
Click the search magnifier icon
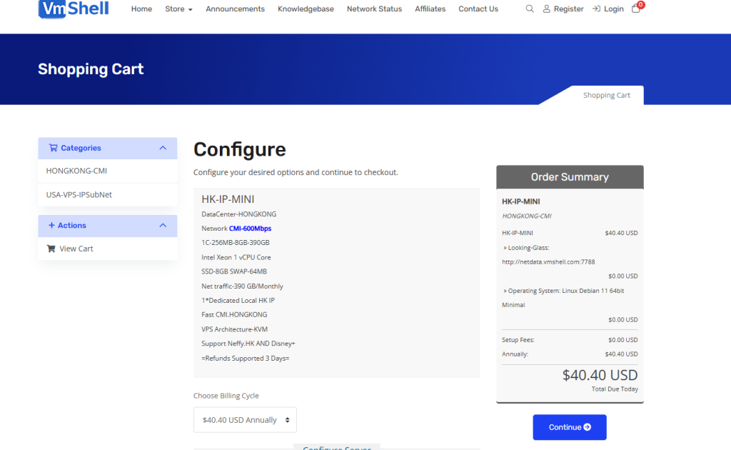(530, 9)
